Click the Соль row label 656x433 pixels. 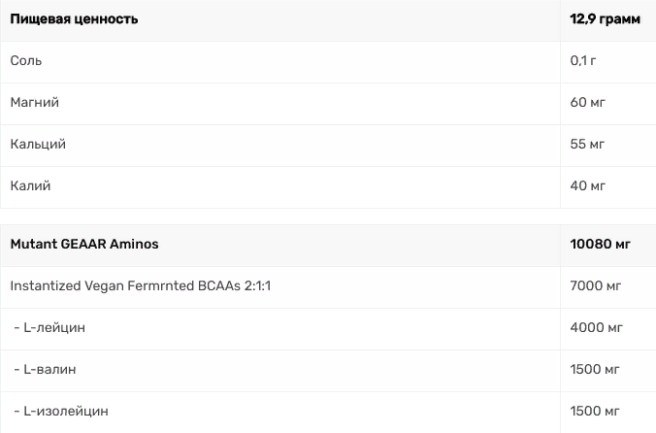click(26, 60)
